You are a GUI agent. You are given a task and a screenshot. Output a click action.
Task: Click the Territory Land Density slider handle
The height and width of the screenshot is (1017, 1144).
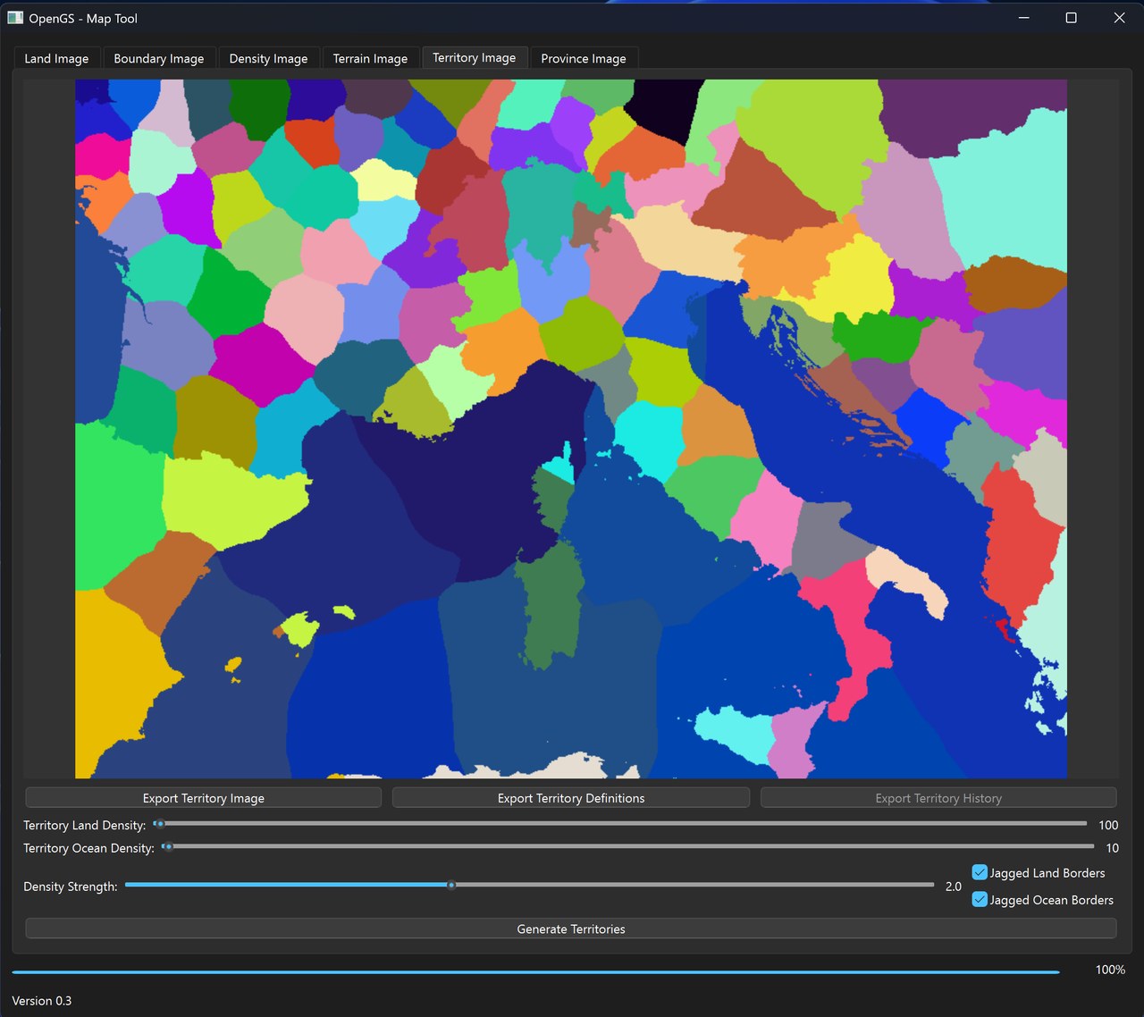click(160, 824)
